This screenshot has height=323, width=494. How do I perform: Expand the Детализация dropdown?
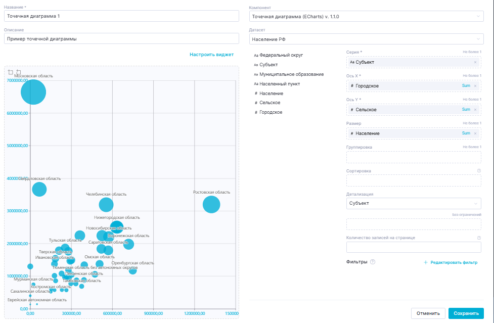coord(413,203)
